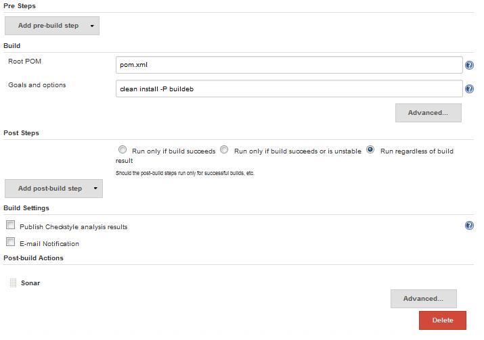The image size is (484, 340).
Task: Open Advanced build options below Goals
Action: coord(428,113)
